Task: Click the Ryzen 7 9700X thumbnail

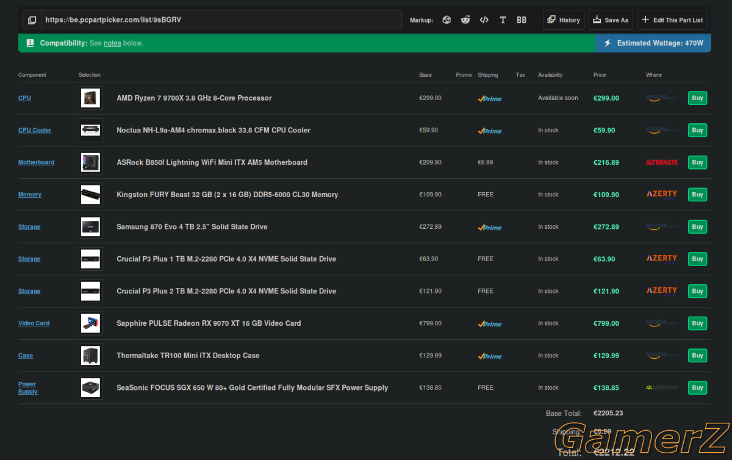Action: 90,98
